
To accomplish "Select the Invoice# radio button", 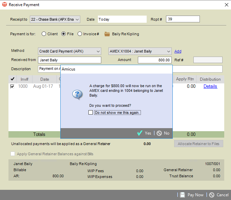I will 80,34.
